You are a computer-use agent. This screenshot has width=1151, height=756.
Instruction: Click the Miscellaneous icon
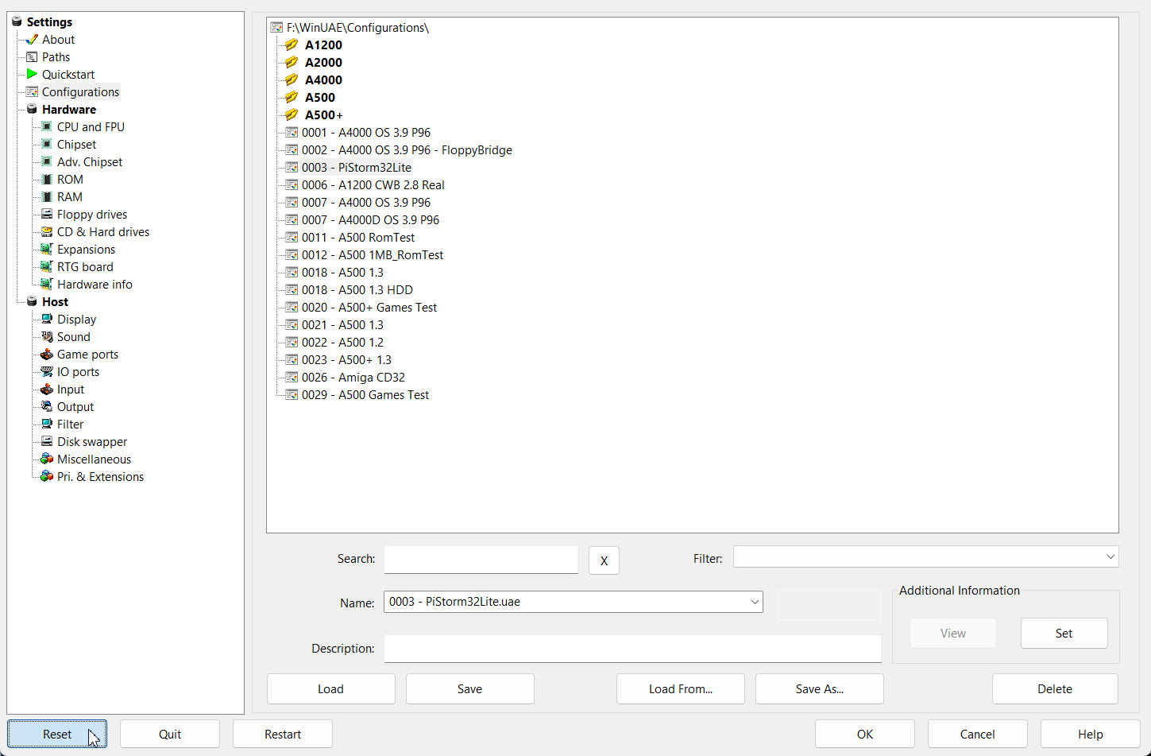point(47,459)
